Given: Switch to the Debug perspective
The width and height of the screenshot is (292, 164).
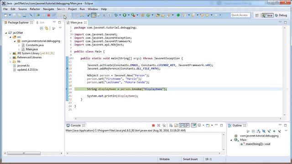Looking at the screenshot, I should click(281, 15).
